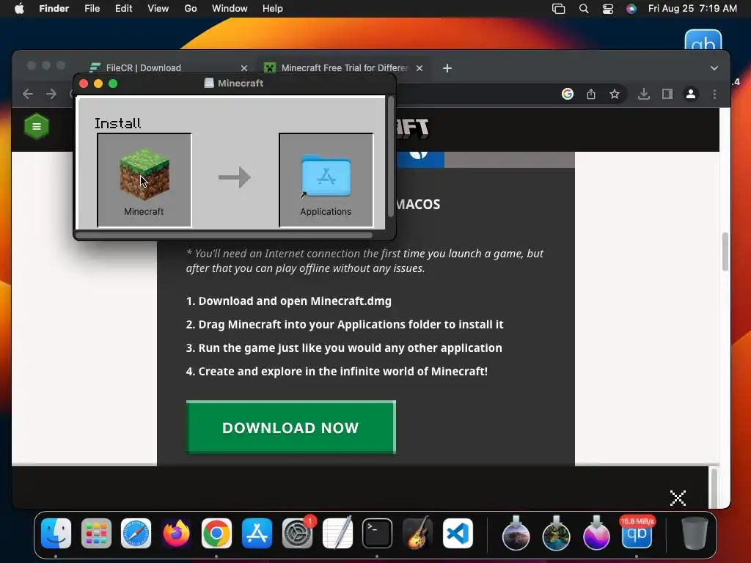Switch to Minecraft Free Trial tab
This screenshot has height=563, width=751.
tap(345, 68)
